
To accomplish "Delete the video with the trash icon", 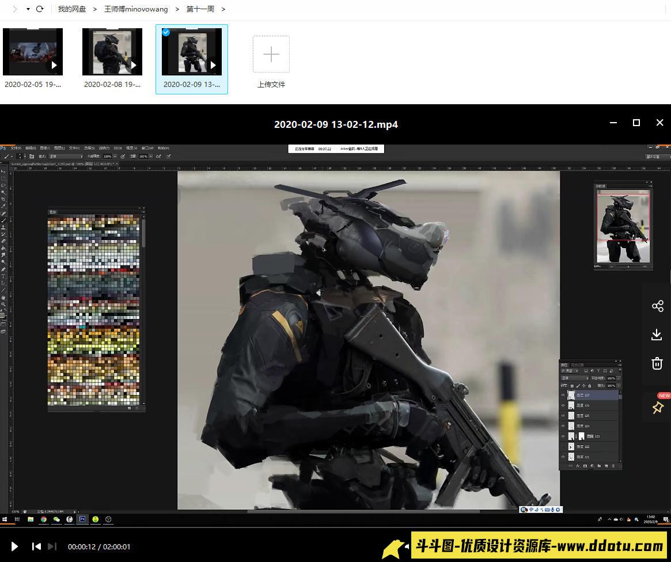I will [657, 363].
